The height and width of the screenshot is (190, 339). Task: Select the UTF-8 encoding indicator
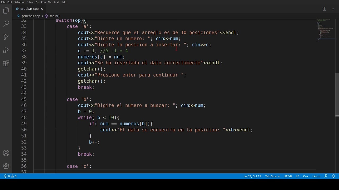coord(288,176)
